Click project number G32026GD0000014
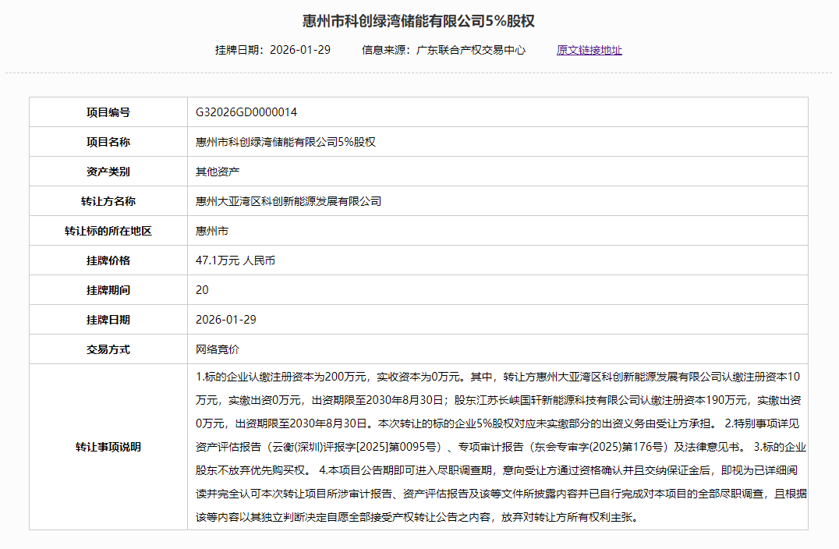This screenshot has width=839, height=549. pyautogui.click(x=257, y=112)
